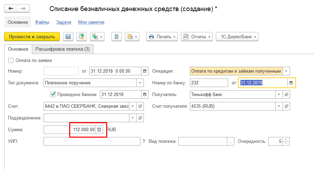
Task: Open calendar next to Проведено банком date
Action: (x=145, y=94)
